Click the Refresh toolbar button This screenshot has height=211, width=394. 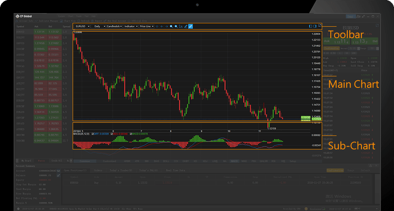click(83, 21)
